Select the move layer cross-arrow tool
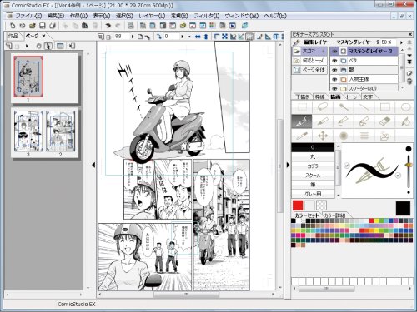 tap(323, 136)
